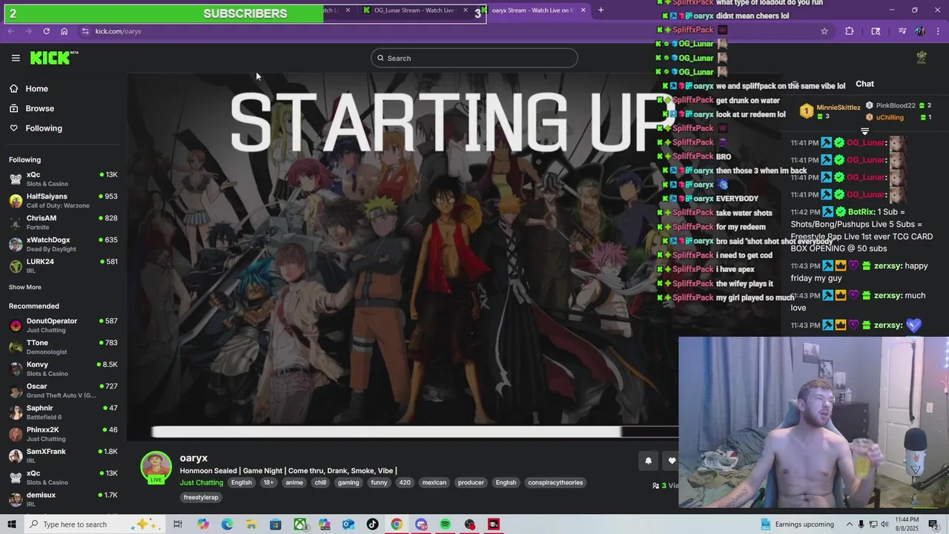Open Just Chatting category link
The width and height of the screenshot is (949, 534).
coord(201,483)
